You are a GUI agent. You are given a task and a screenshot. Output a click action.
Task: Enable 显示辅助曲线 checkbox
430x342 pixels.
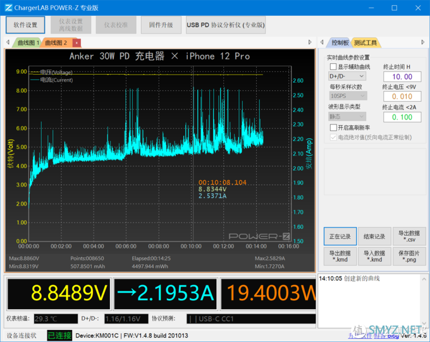click(333, 66)
